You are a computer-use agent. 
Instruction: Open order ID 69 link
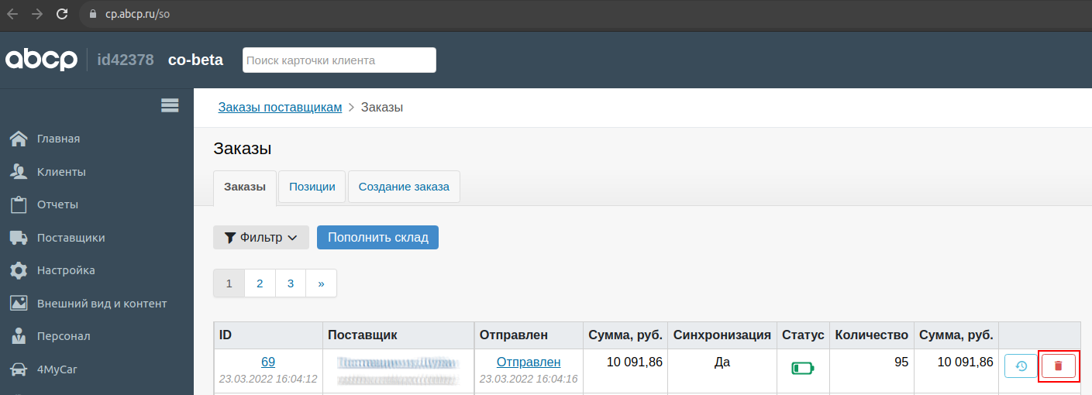268,362
